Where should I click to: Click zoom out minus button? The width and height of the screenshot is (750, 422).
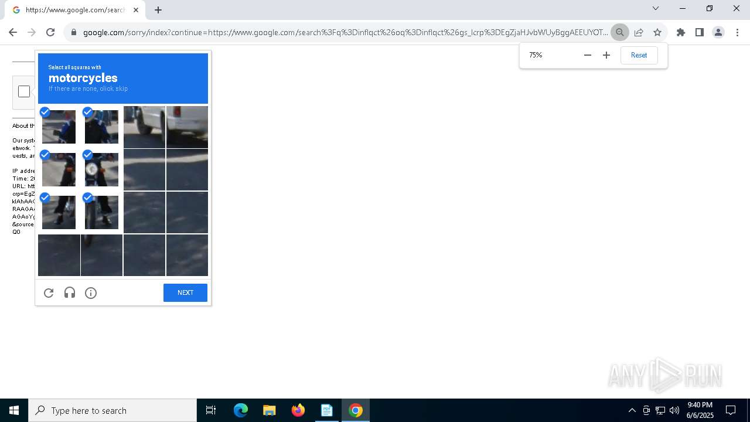coord(588,55)
